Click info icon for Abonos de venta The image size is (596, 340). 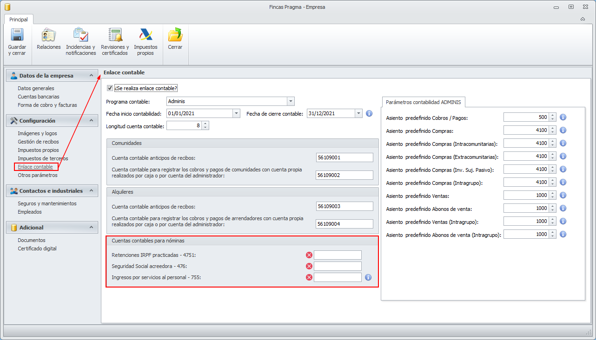tap(563, 208)
